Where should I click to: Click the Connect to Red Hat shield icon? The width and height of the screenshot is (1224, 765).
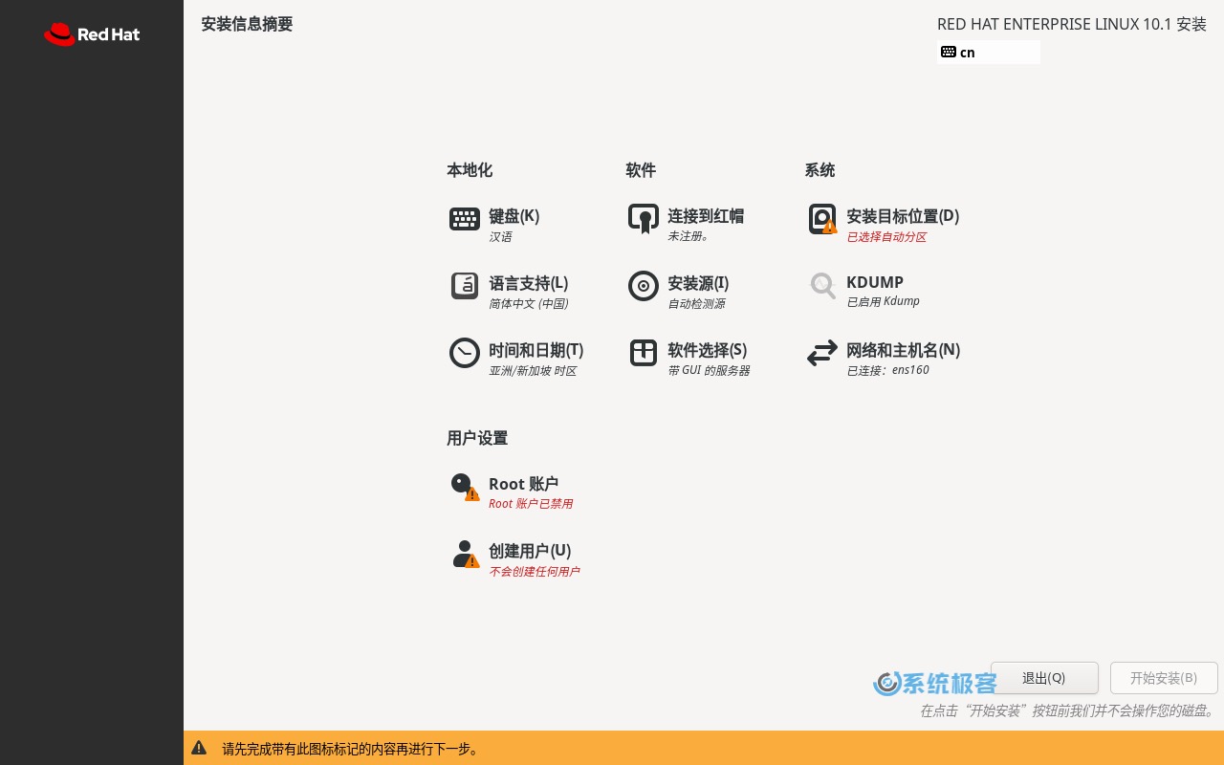tap(644, 219)
